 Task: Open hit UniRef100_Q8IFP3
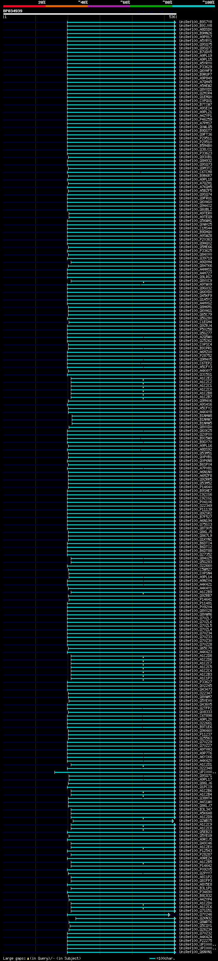[x=196, y=881]
